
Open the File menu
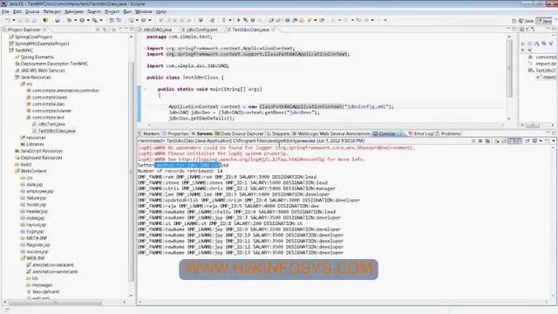pyautogui.click(x=5, y=11)
